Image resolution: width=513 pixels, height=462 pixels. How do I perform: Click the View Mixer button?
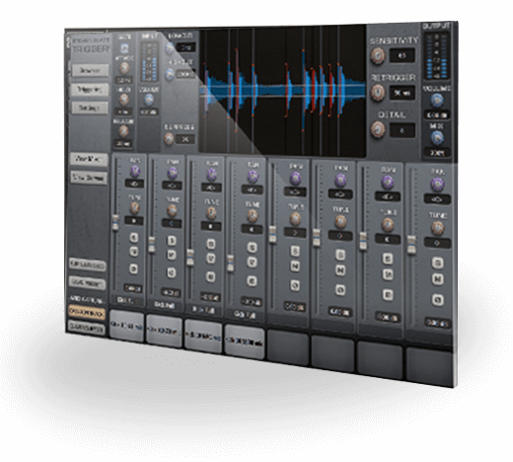coord(89,159)
